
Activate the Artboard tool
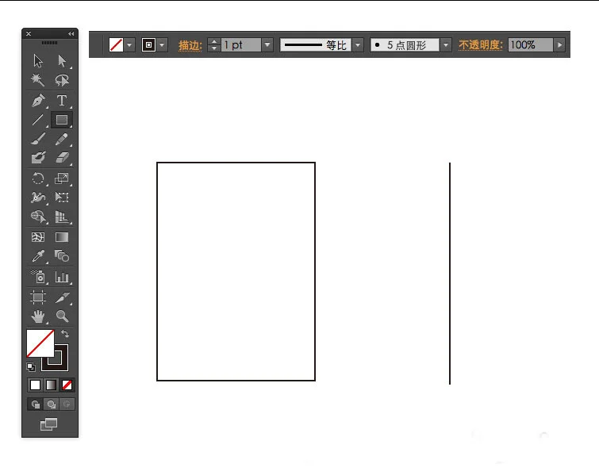coord(38,297)
